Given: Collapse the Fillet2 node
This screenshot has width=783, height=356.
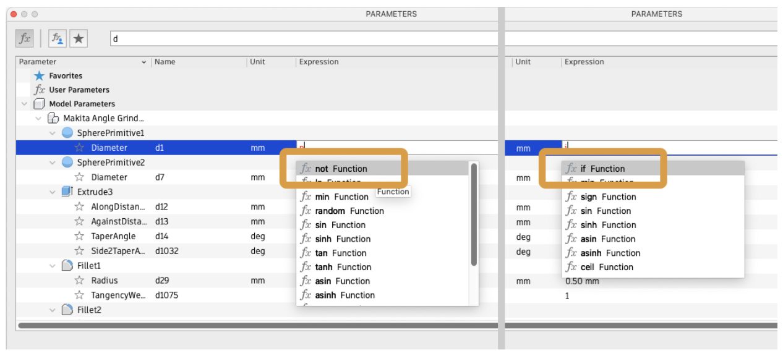Looking at the screenshot, I should [53, 310].
